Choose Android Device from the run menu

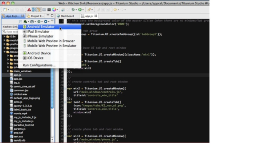point(50,53)
